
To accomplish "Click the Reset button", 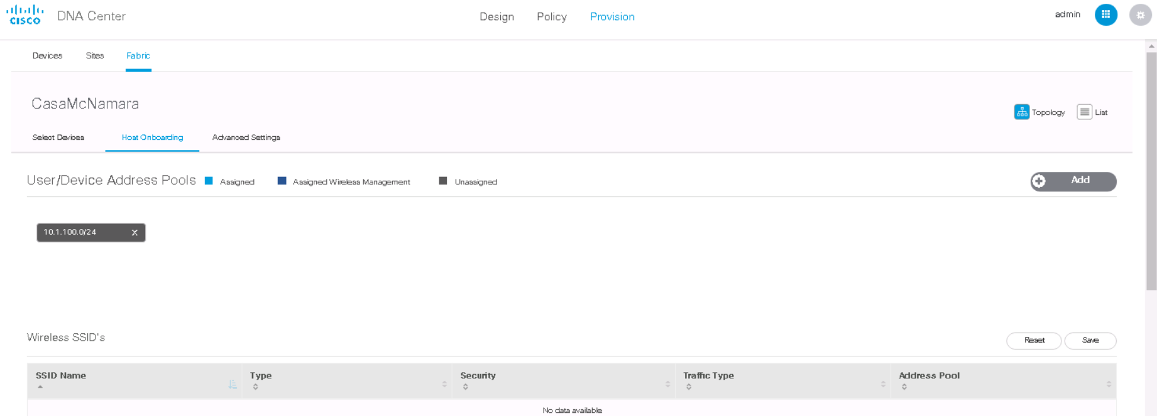I will (1034, 341).
